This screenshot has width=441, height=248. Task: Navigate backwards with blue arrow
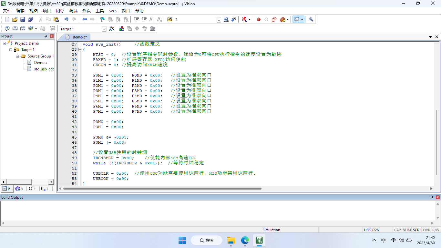click(85, 19)
